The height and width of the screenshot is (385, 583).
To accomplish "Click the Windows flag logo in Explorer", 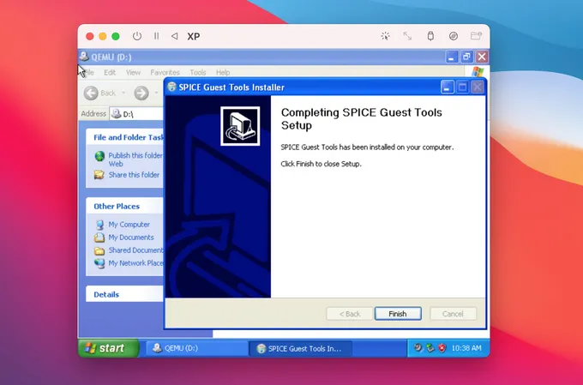I will point(477,72).
